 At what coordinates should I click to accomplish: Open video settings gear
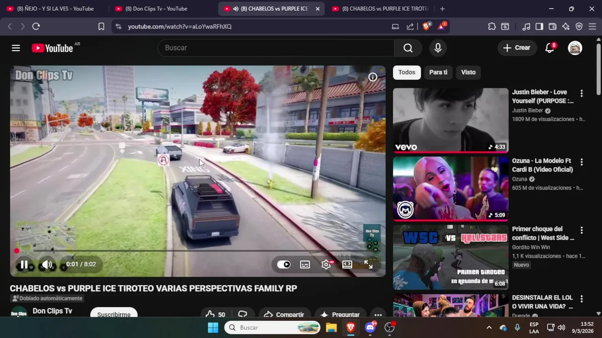click(x=326, y=264)
